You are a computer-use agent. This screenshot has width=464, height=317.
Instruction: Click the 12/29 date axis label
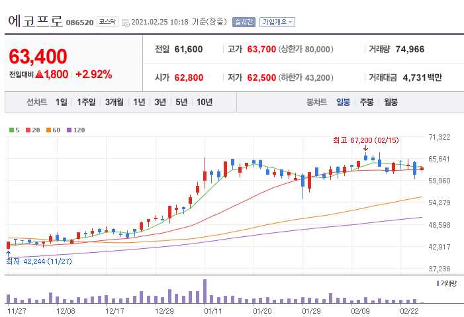pos(164,311)
